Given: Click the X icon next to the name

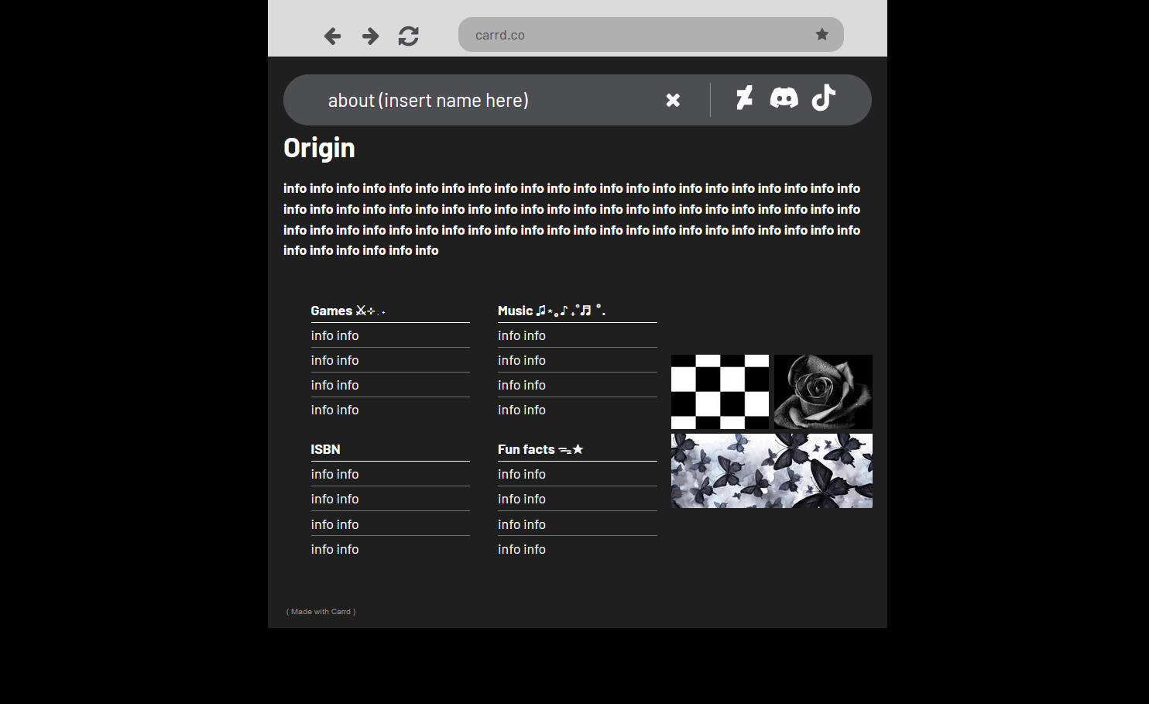Looking at the screenshot, I should coord(673,99).
